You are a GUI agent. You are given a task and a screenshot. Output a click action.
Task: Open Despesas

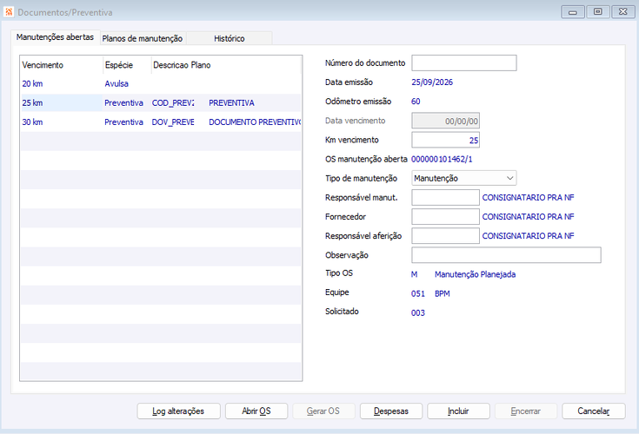pos(391,411)
